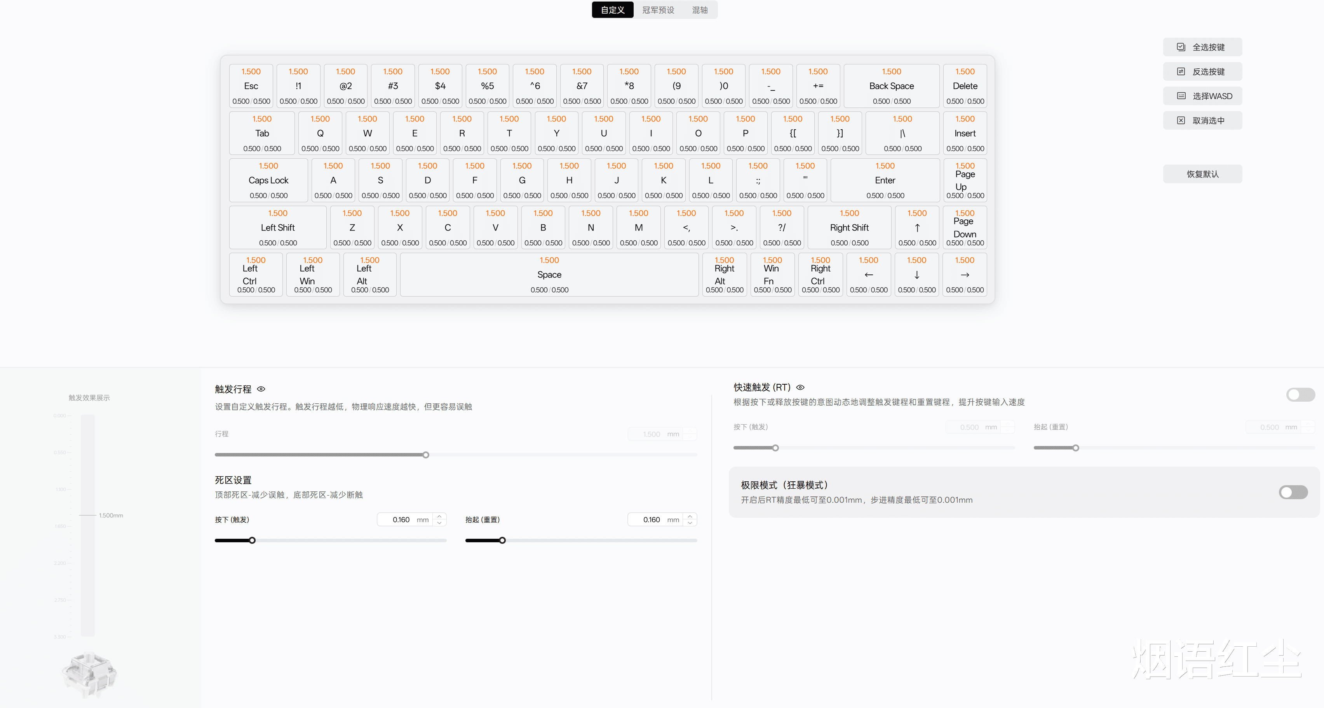
Task: Decrease 抬起 dead zone value with down stepper
Action: (x=690, y=523)
